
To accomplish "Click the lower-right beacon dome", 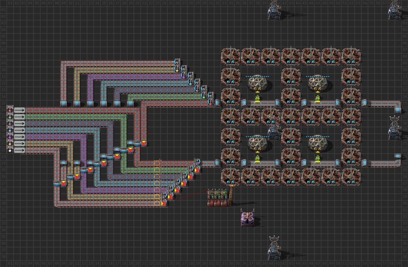I will pos(318,144).
